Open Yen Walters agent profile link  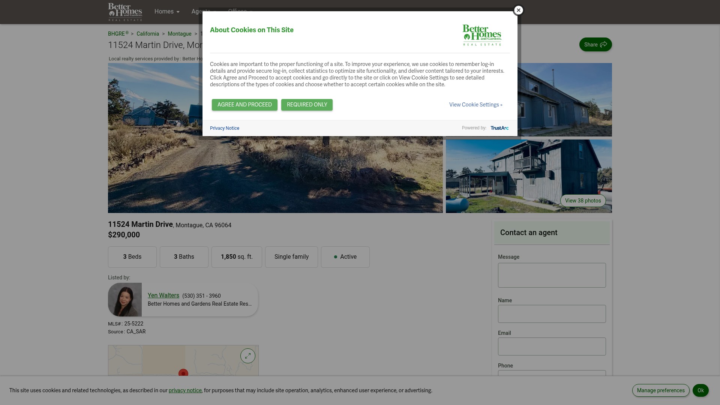163,295
